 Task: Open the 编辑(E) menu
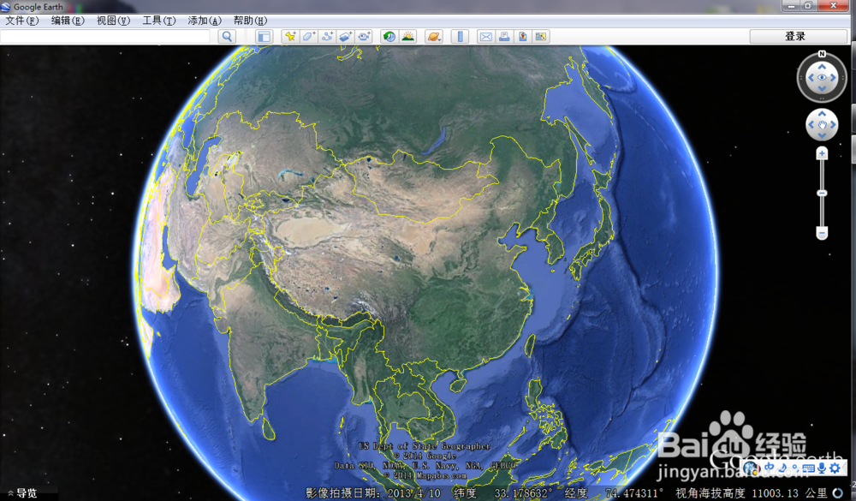pyautogui.click(x=68, y=21)
